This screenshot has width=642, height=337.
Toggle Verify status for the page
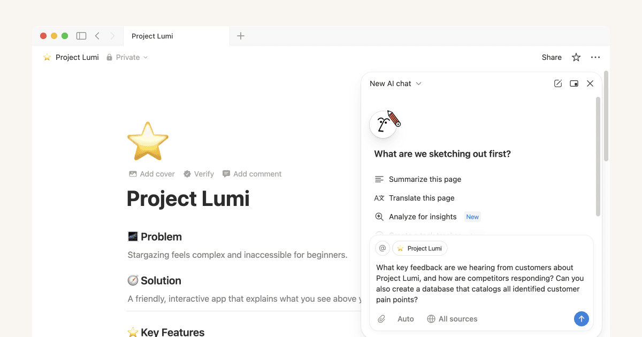click(198, 174)
